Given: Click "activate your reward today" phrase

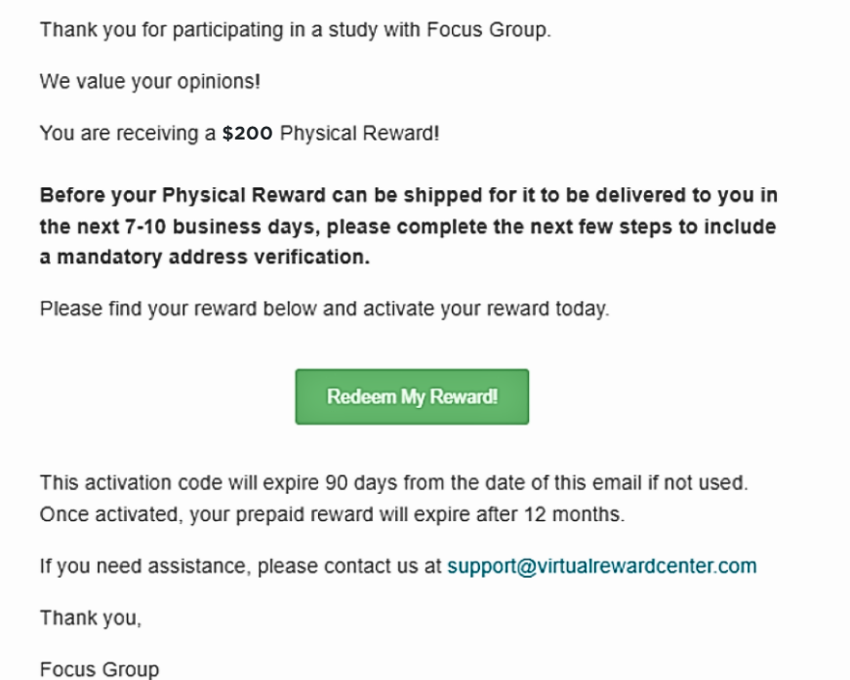Looking at the screenshot, I should pyautogui.click(x=486, y=309).
